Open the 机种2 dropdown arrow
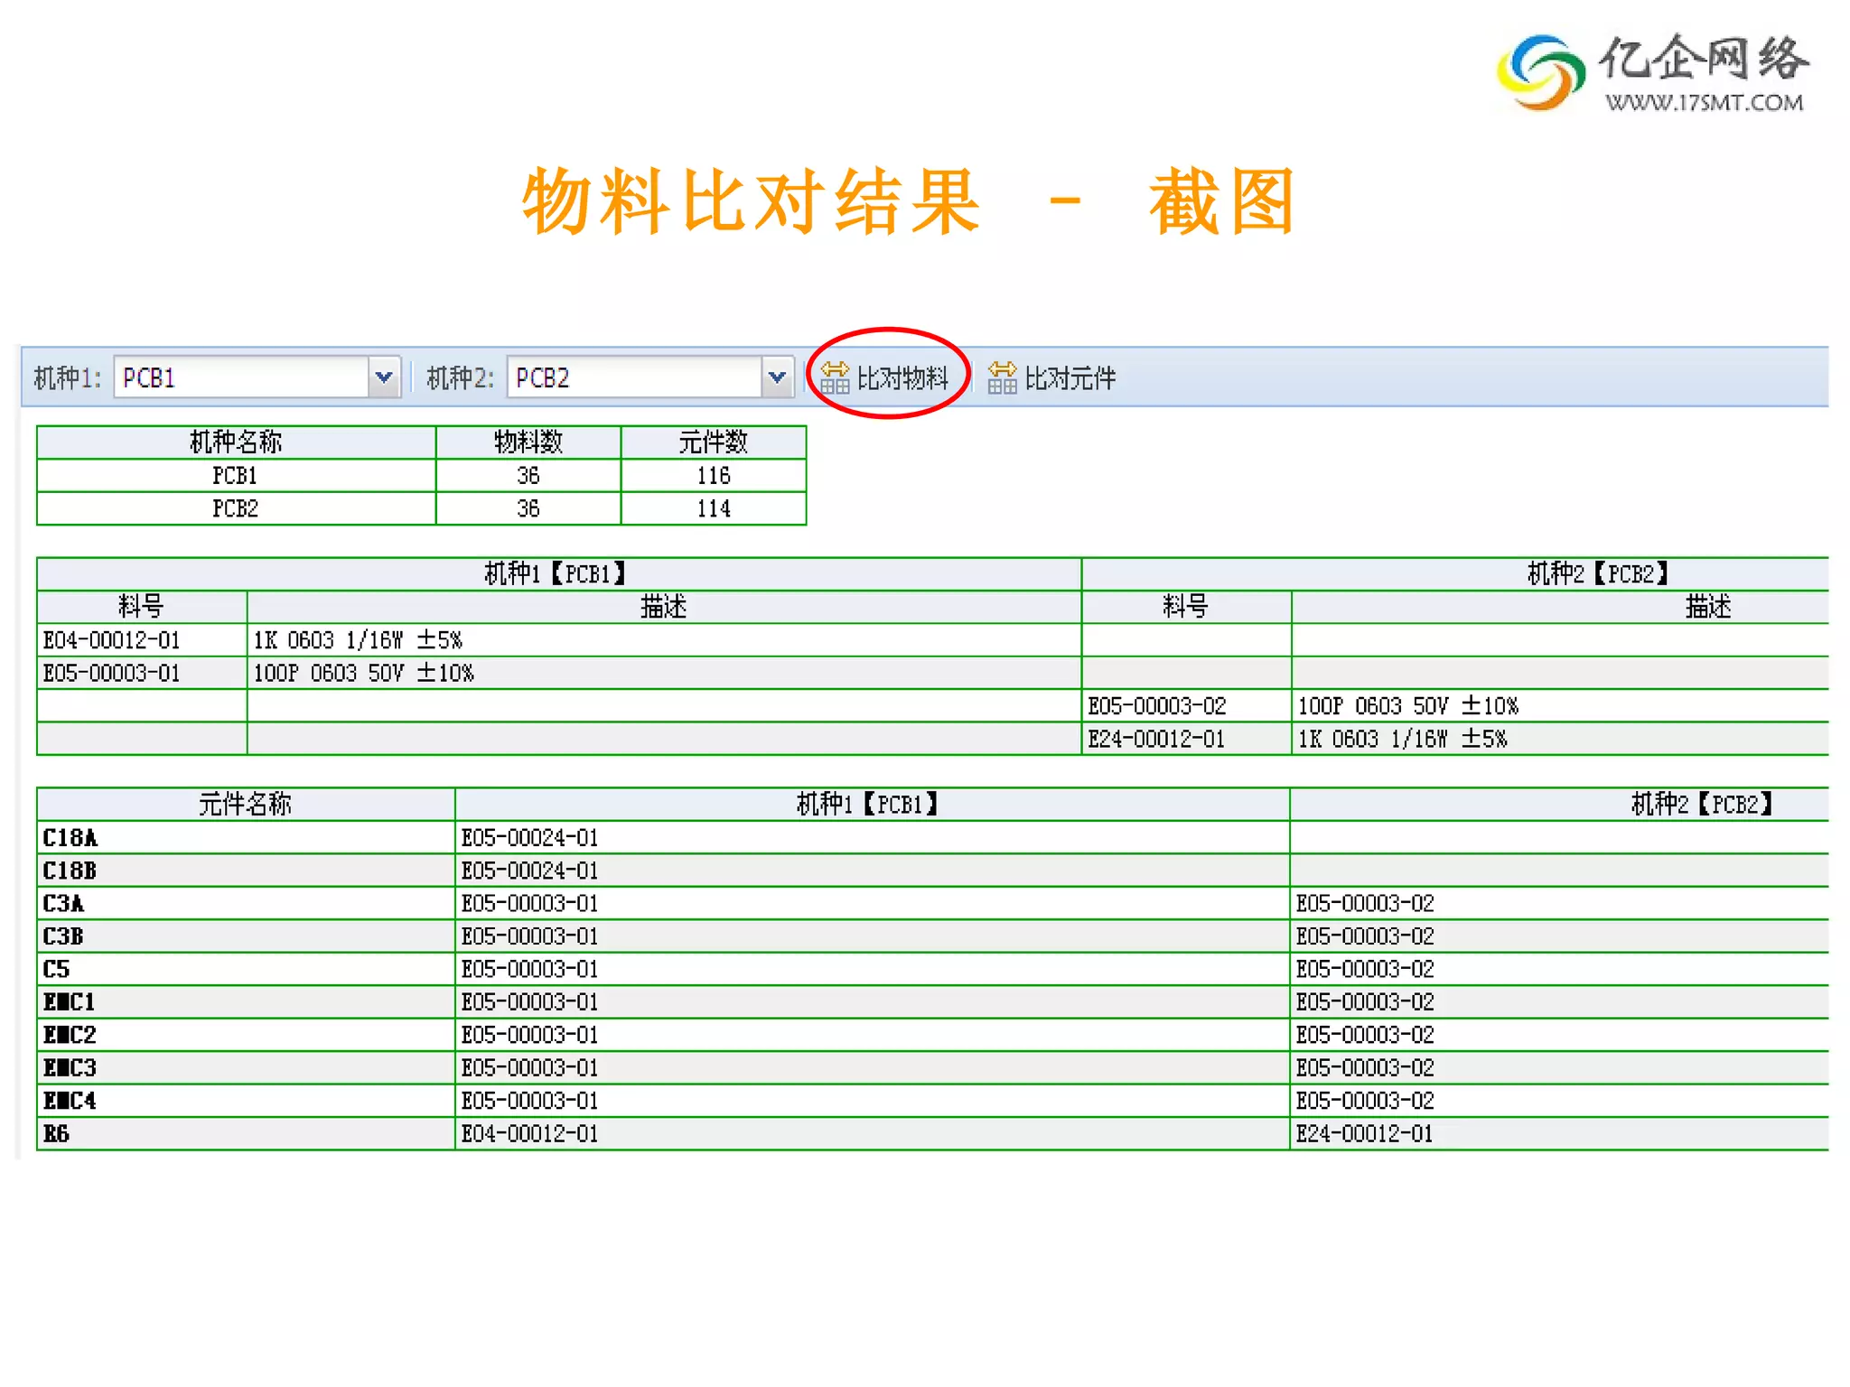The width and height of the screenshot is (1850, 1387). (777, 377)
